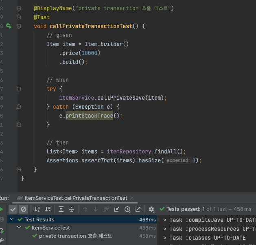Open test runner settings gear
The width and height of the screenshot is (256, 245).
[x=151, y=209]
